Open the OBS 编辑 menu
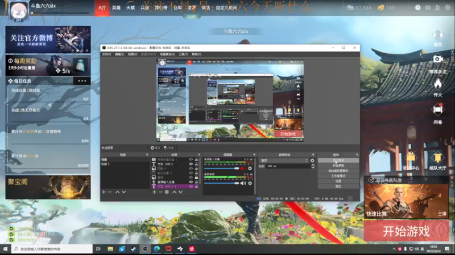This screenshot has width=455, height=255. pos(119,54)
